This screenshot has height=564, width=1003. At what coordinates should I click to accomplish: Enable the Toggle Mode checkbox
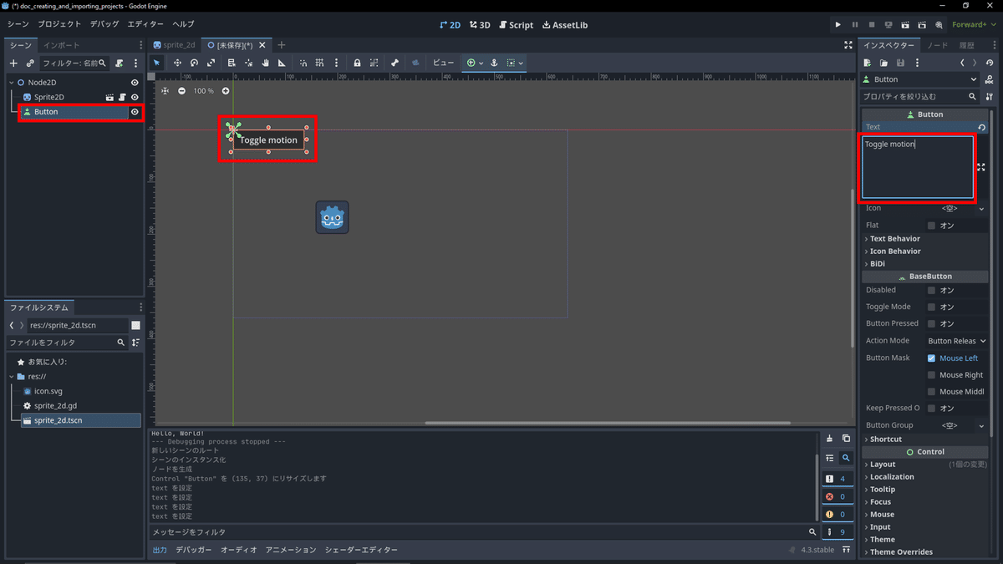[x=931, y=307]
